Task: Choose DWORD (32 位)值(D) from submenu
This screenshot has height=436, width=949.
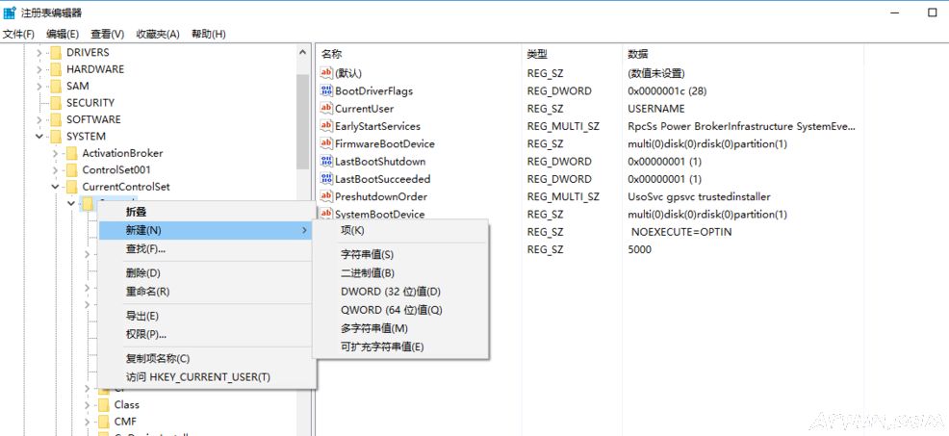Action: click(x=390, y=292)
